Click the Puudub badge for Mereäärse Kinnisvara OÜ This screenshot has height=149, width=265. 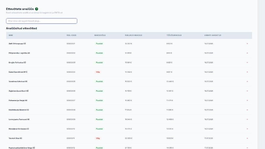coord(99,129)
